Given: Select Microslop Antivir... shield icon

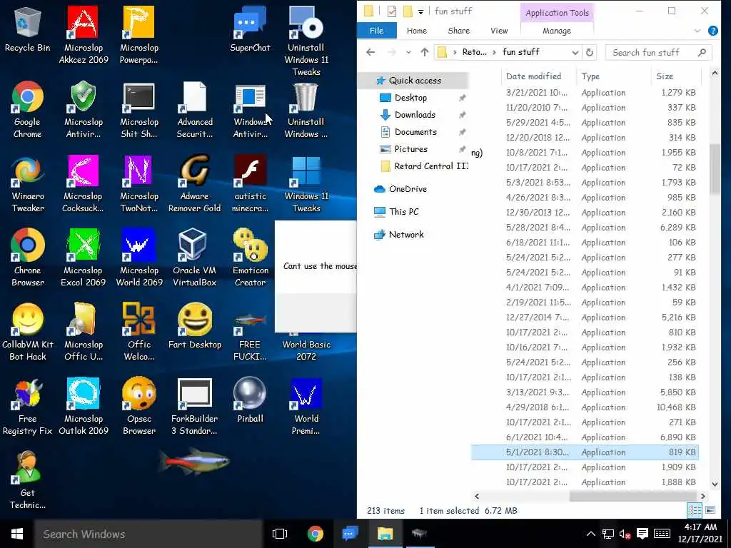Looking at the screenshot, I should [x=84, y=109].
